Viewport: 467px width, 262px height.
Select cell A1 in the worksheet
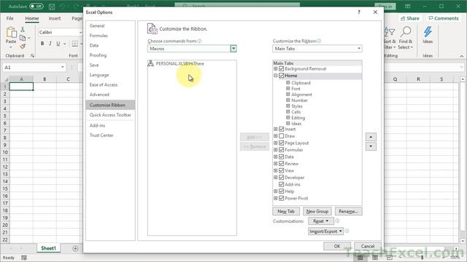tap(21, 87)
